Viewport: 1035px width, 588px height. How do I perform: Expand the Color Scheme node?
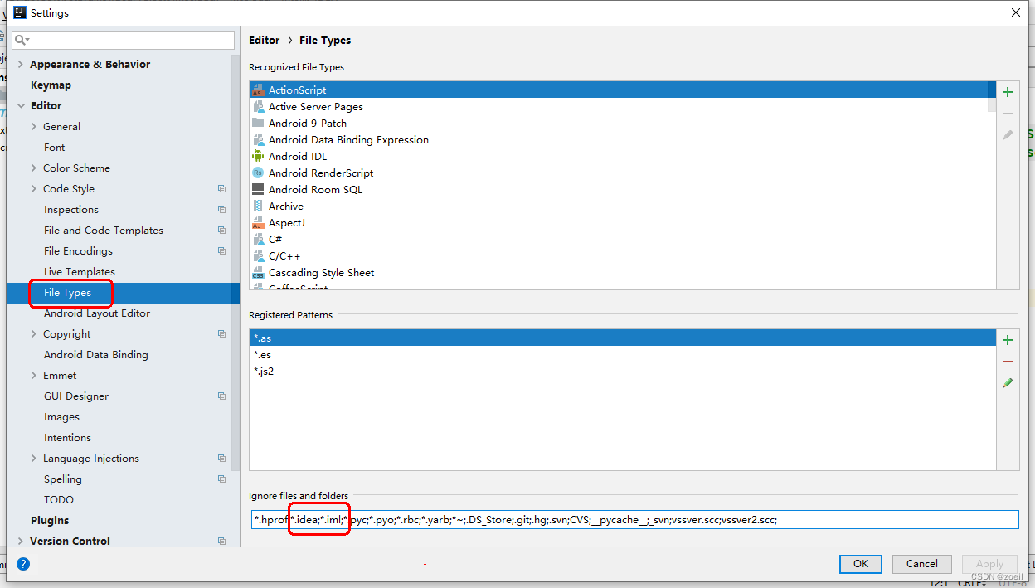click(34, 168)
